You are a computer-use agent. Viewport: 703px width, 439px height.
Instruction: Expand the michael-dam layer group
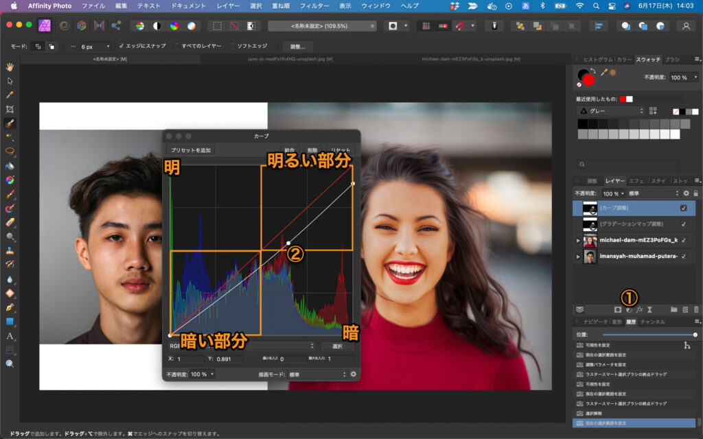[x=577, y=241]
